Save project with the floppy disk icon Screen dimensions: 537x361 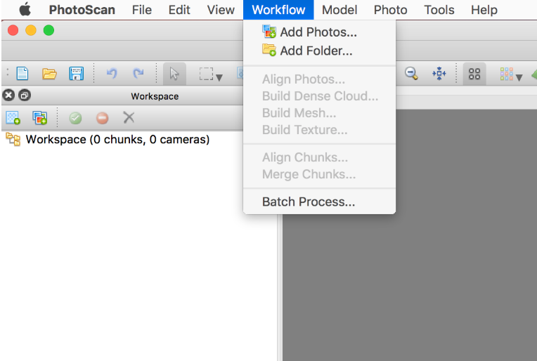76,74
